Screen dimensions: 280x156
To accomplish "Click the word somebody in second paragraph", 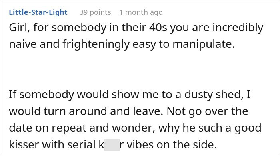I will 47,94.
